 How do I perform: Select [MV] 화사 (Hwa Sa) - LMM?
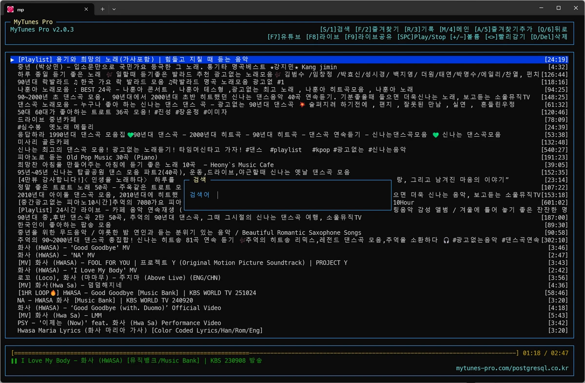tap(289, 315)
